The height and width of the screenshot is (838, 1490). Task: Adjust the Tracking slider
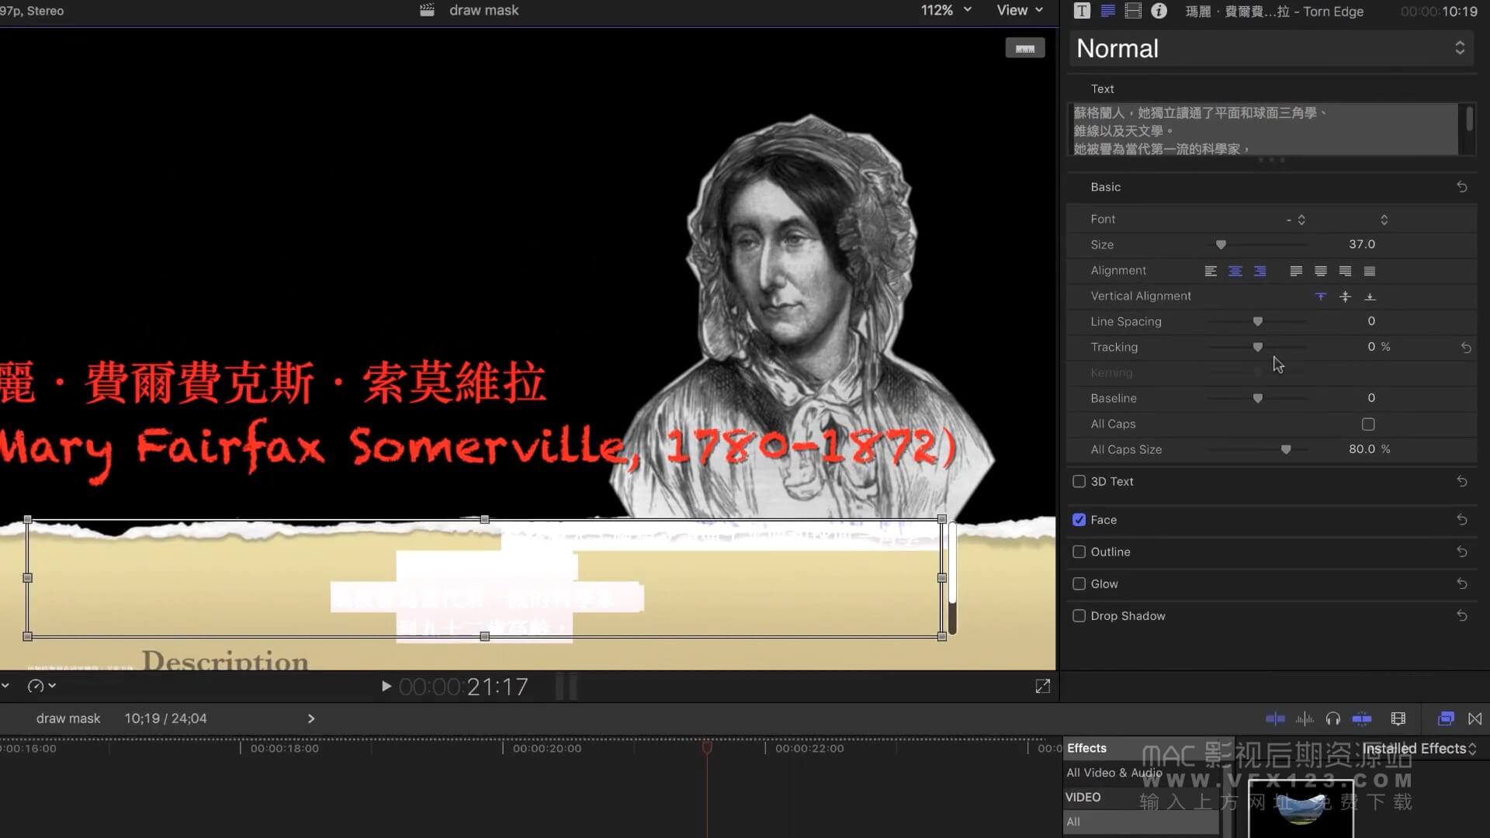(1258, 348)
